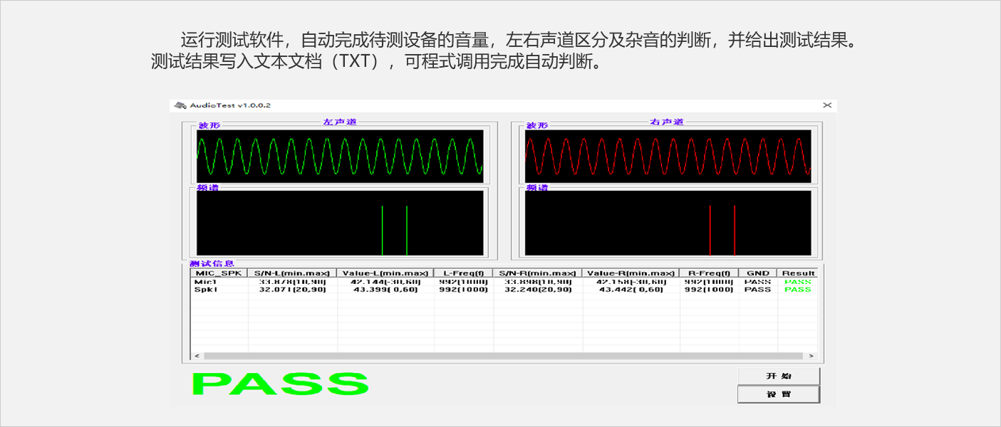Viewport: 1001px width, 427px height.
Task: Click the S/N-R(min.max) column header
Action: click(x=537, y=273)
